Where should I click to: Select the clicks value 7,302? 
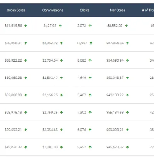(x=82, y=112)
